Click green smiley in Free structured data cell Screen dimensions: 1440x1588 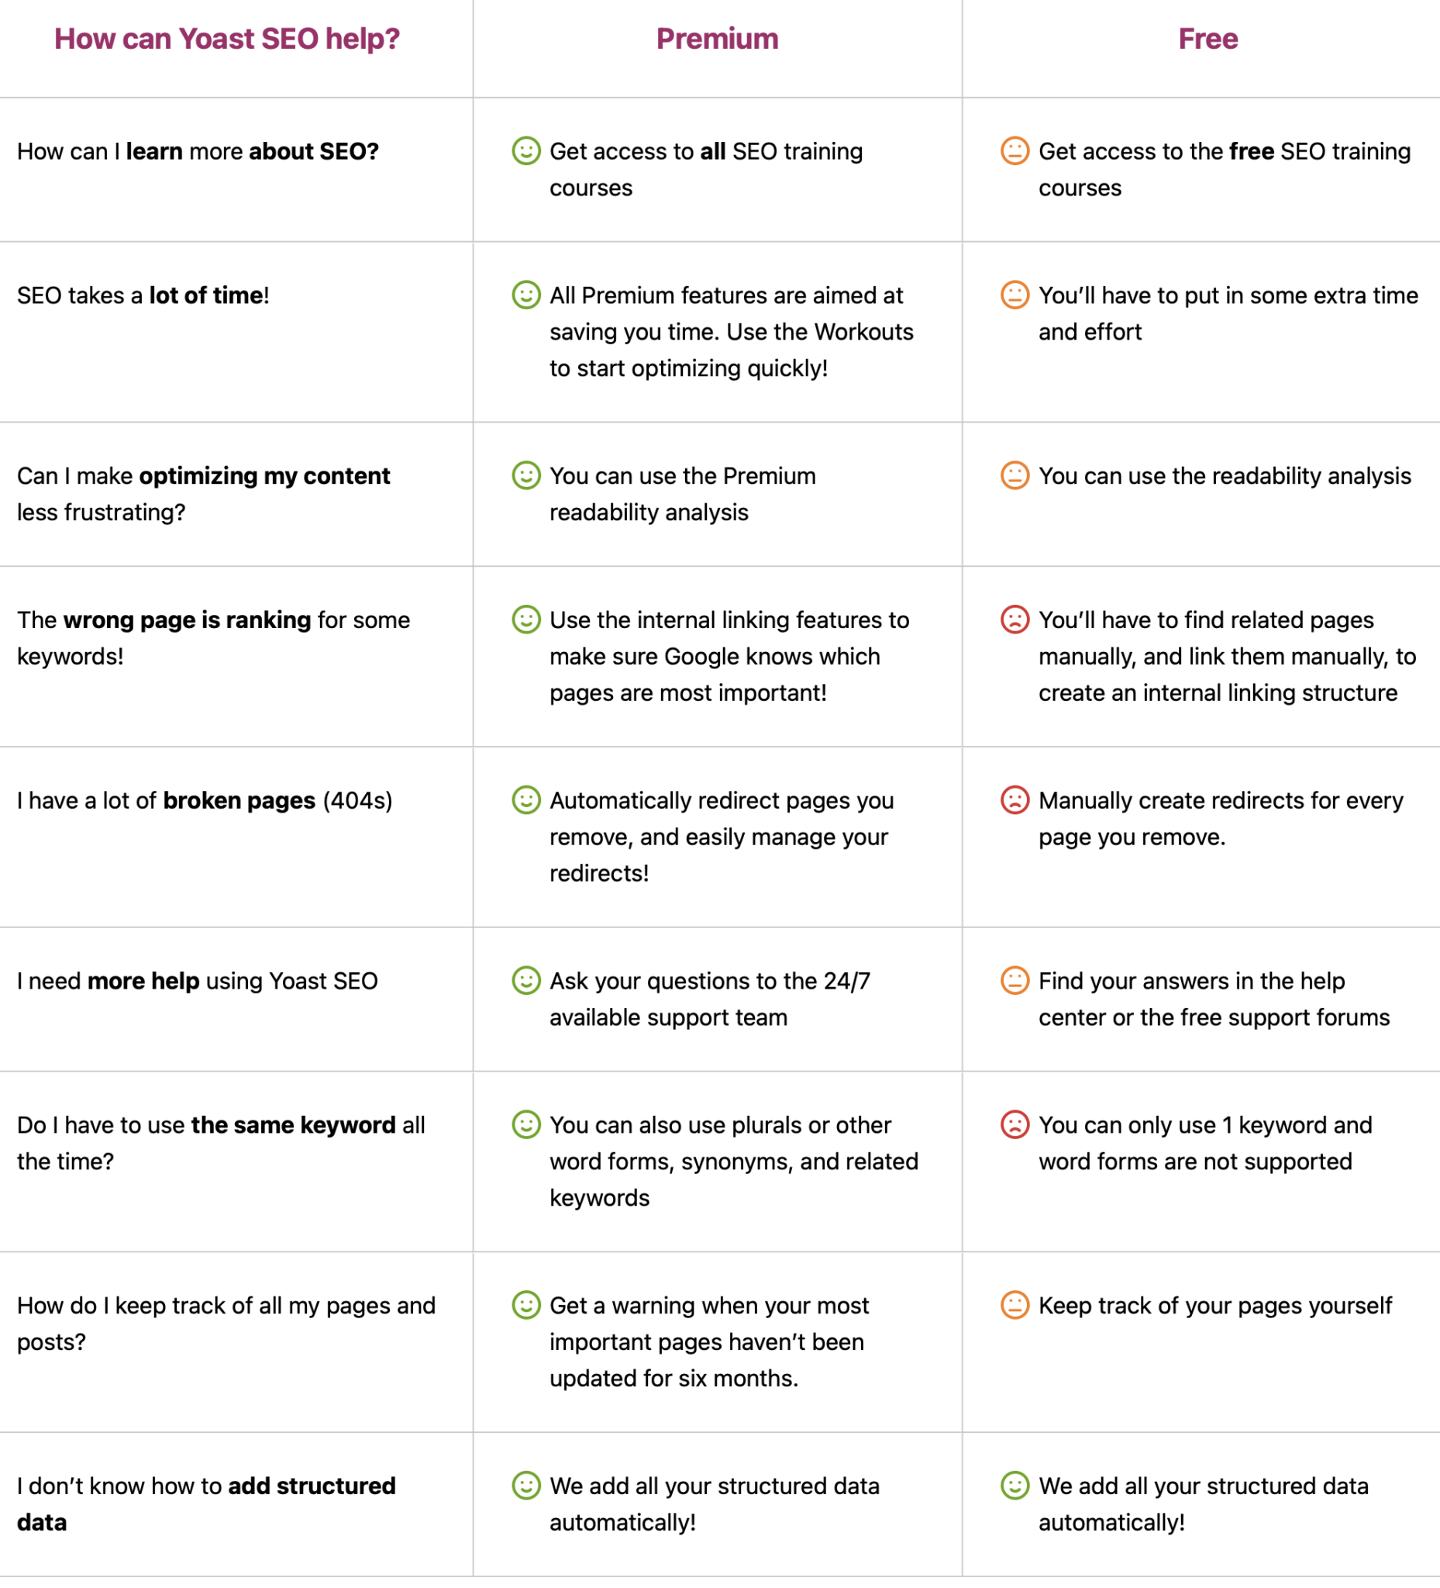click(1015, 1485)
